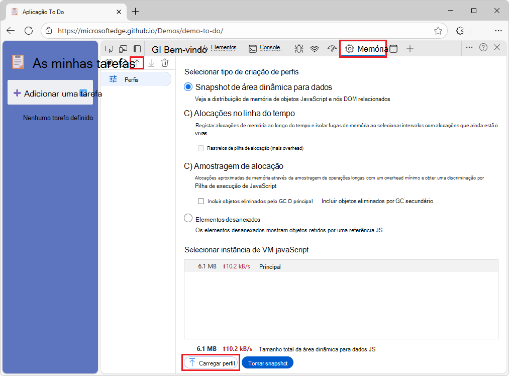Open the issues bug icon in DevTools

pos(298,48)
